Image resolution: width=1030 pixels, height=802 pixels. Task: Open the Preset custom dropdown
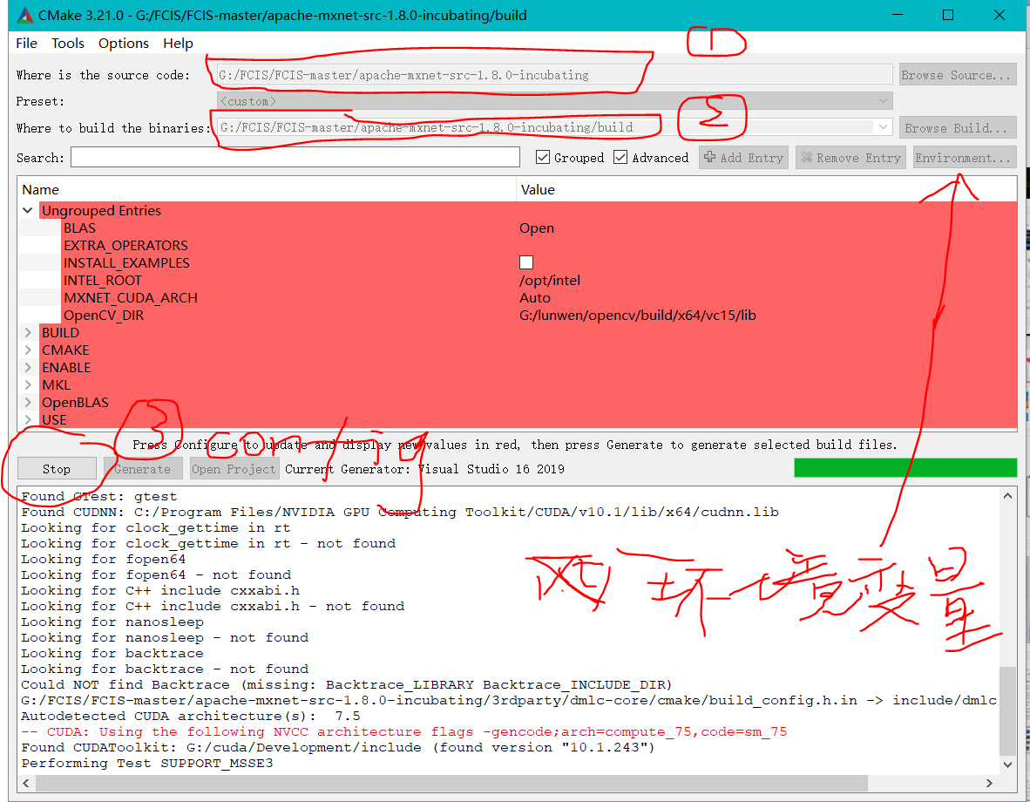554,101
